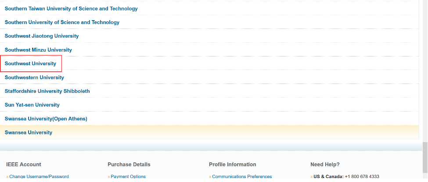Click the Purchase Details footer heading

click(129, 164)
